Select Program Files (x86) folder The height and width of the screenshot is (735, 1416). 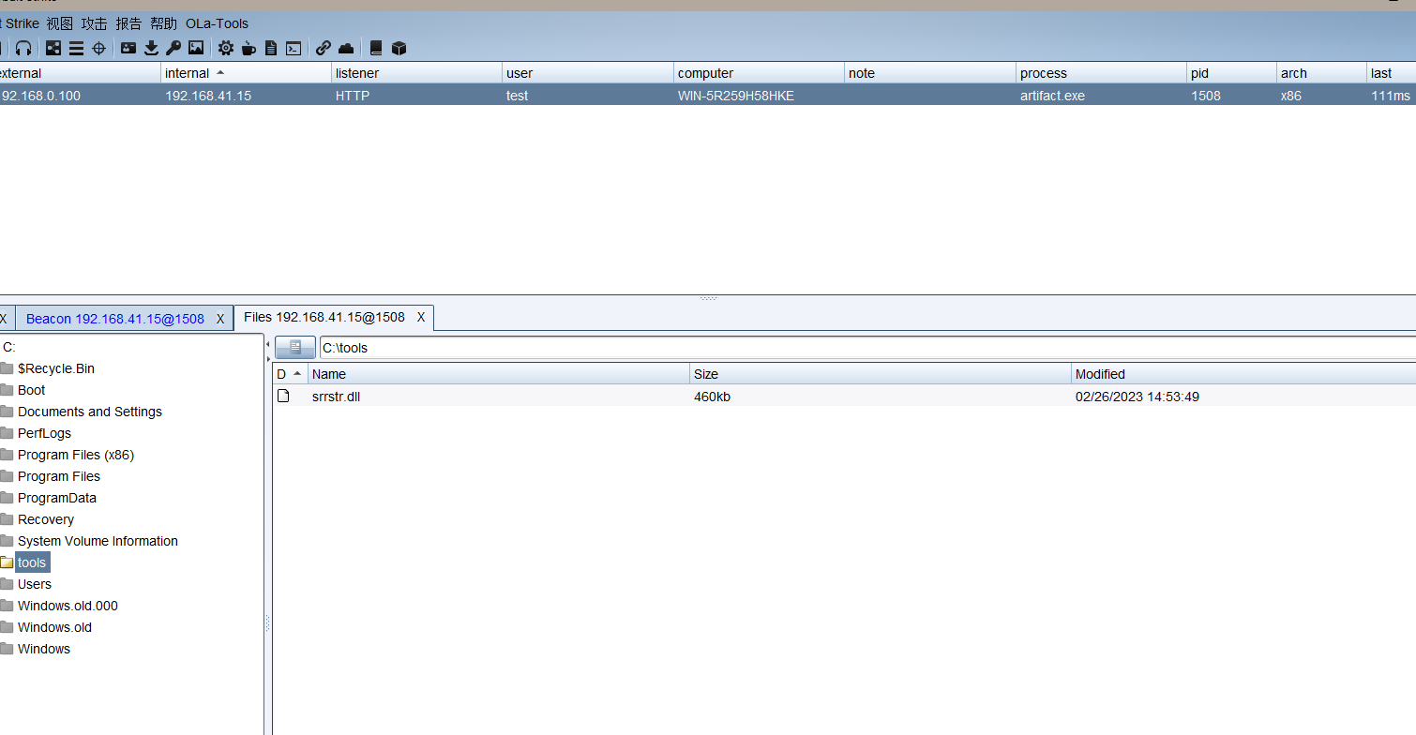76,455
